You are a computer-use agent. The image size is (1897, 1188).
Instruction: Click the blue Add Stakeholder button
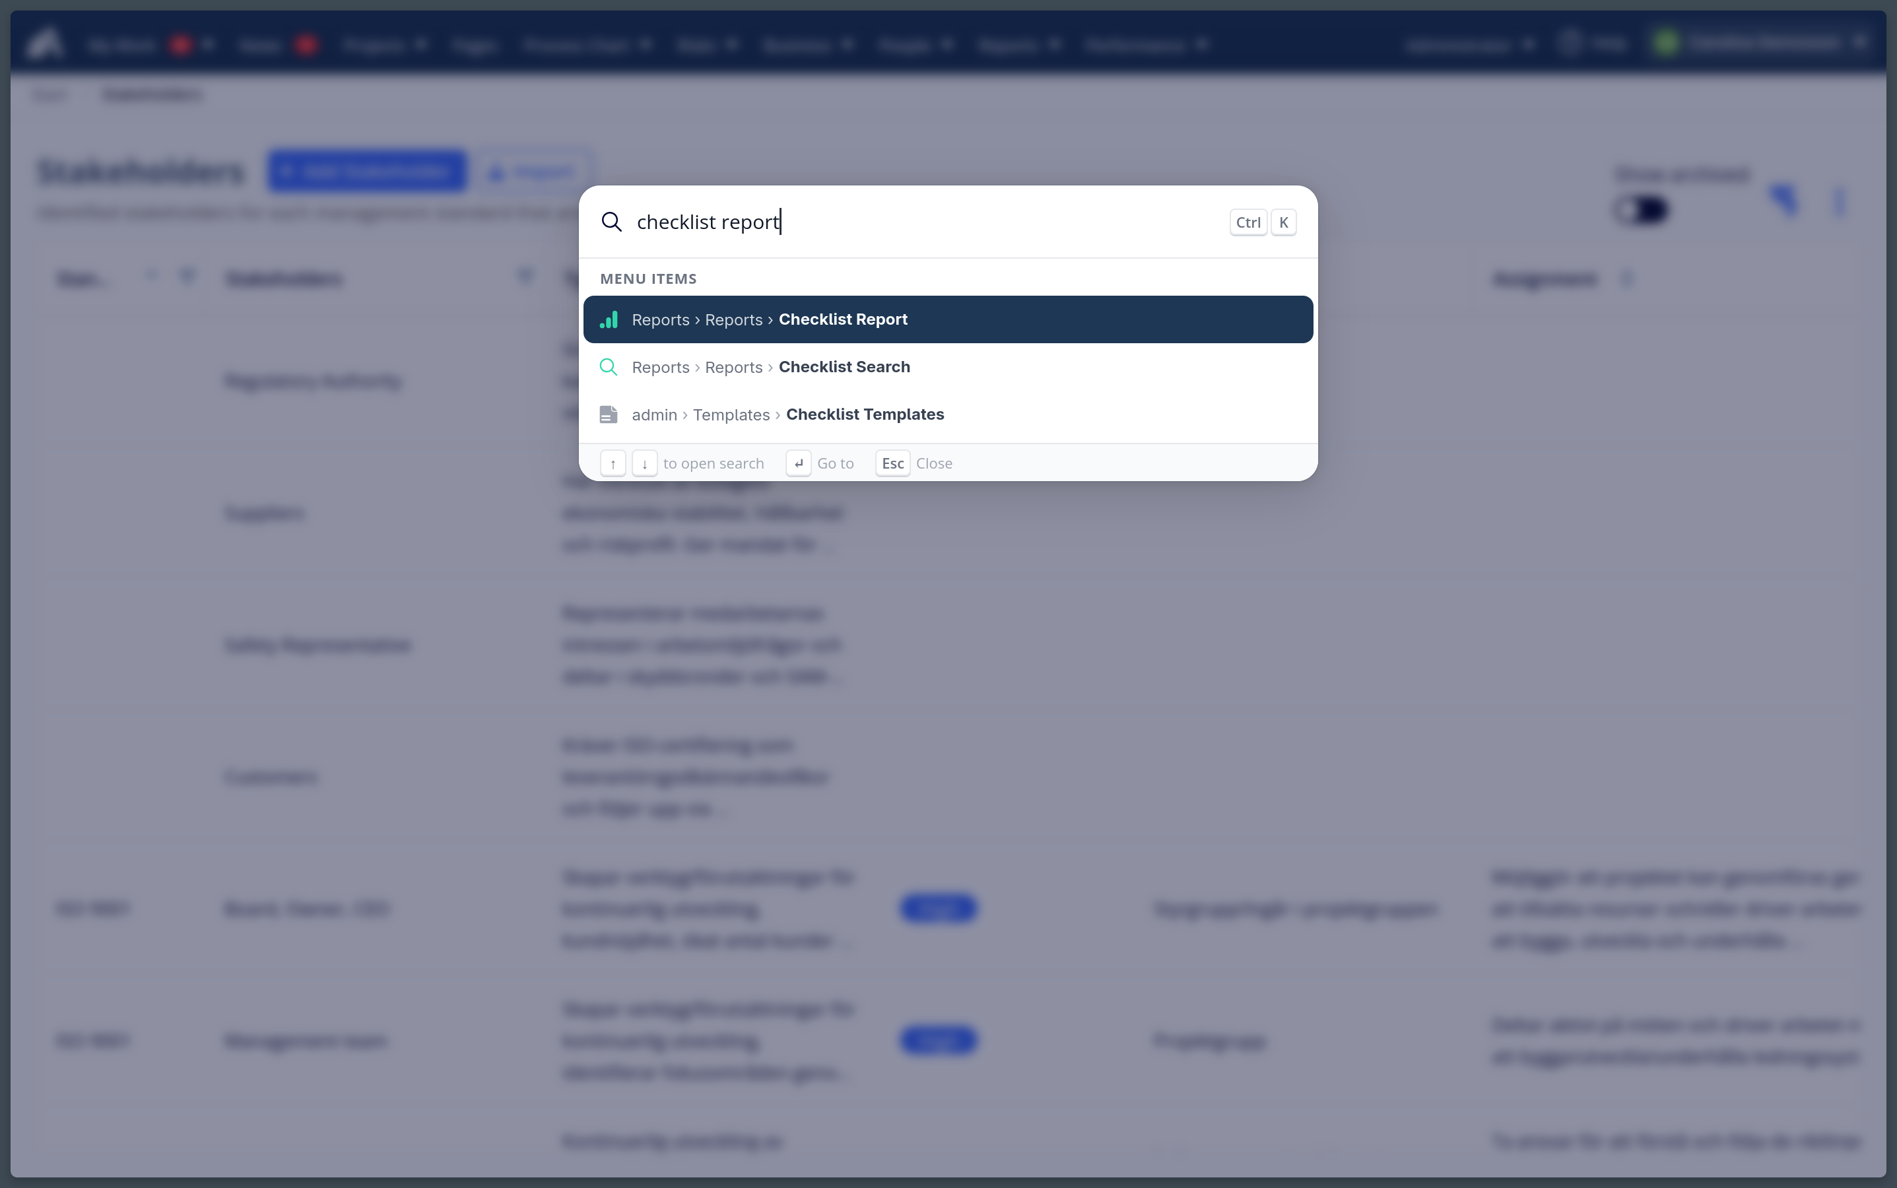[367, 170]
